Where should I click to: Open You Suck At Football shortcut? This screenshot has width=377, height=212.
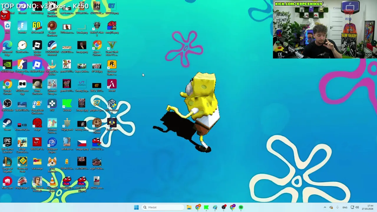pyautogui.click(x=37, y=185)
